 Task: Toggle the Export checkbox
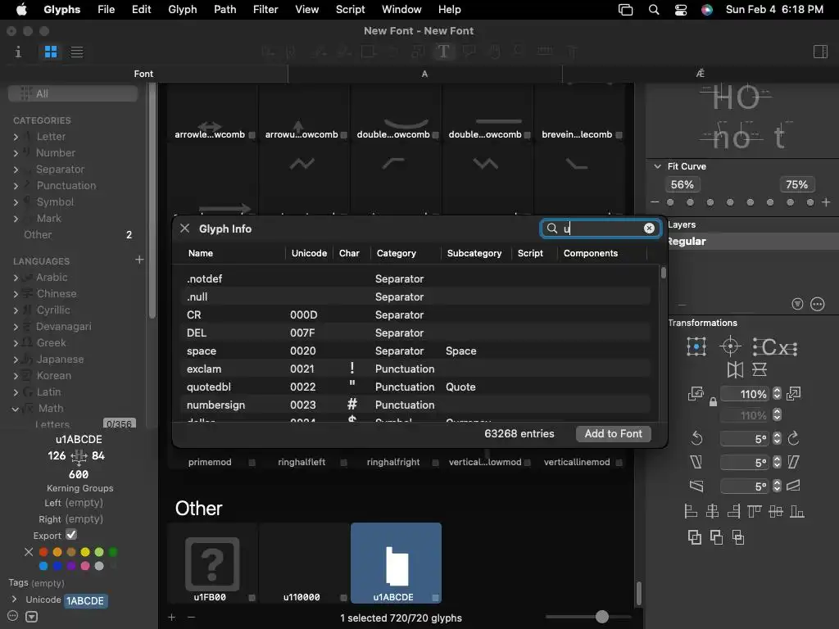[71, 535]
